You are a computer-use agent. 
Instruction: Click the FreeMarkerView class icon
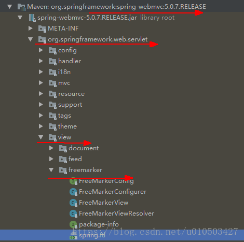[x=73, y=203]
